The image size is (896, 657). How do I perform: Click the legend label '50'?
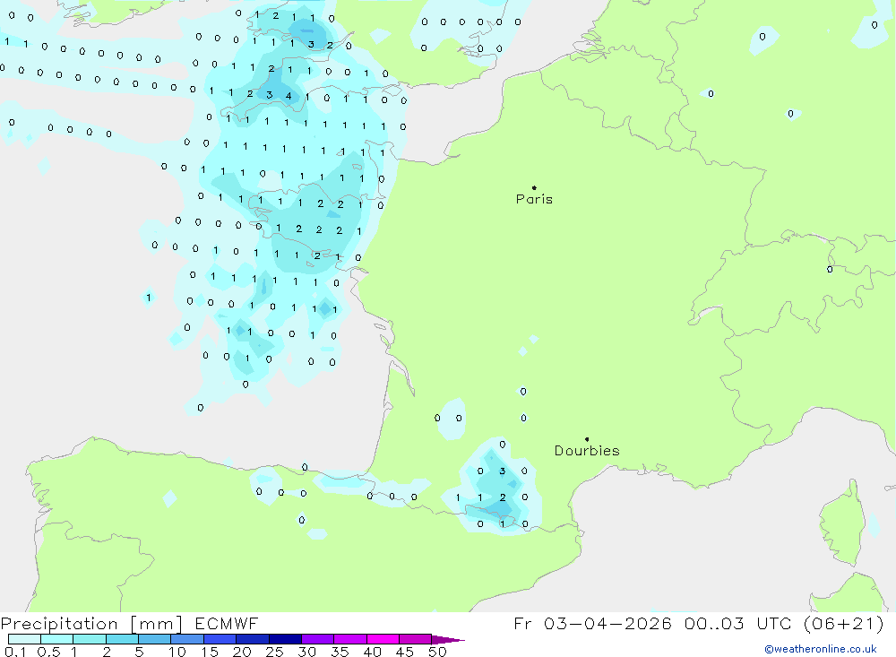(x=437, y=652)
